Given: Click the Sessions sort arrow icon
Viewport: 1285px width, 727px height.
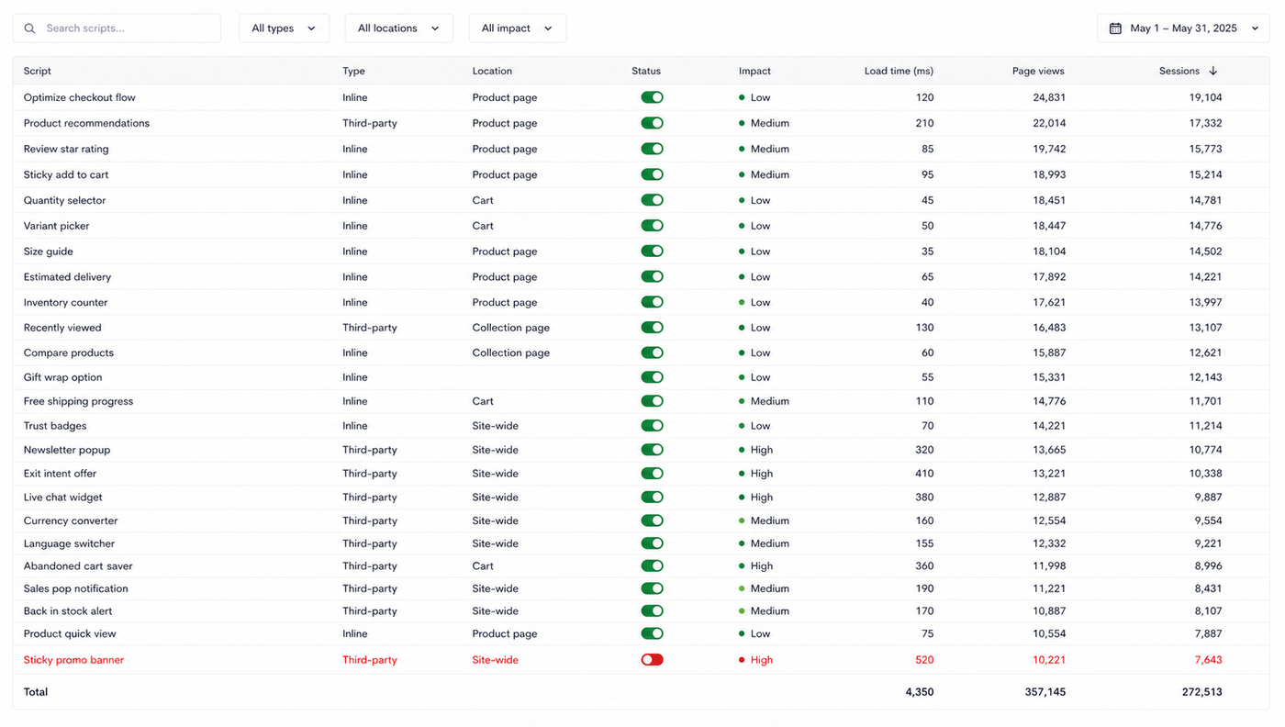Looking at the screenshot, I should tap(1212, 71).
